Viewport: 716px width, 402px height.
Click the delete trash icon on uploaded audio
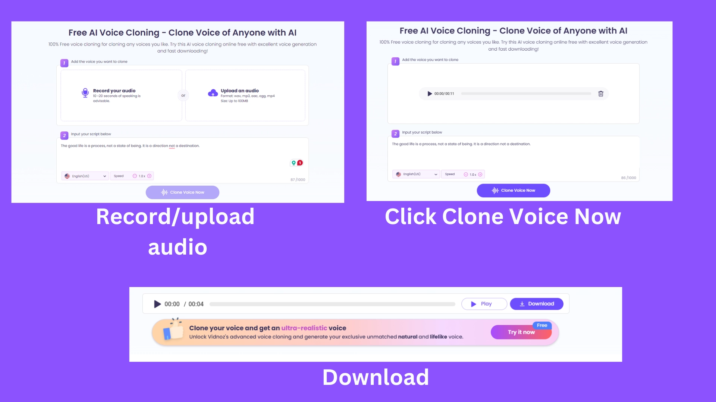pos(601,93)
